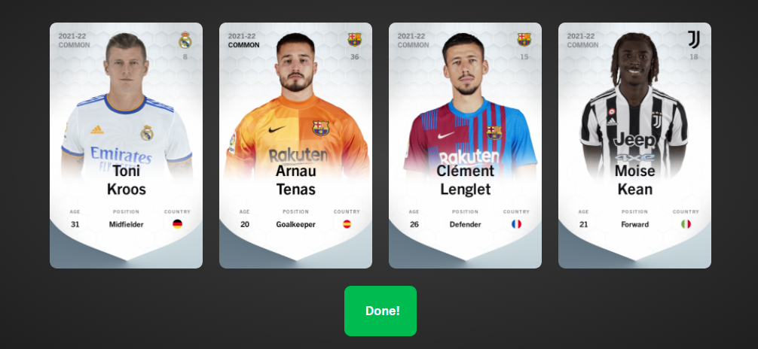Click the Juventus logo on Moise Kean card
The image size is (758, 349).
694,40
